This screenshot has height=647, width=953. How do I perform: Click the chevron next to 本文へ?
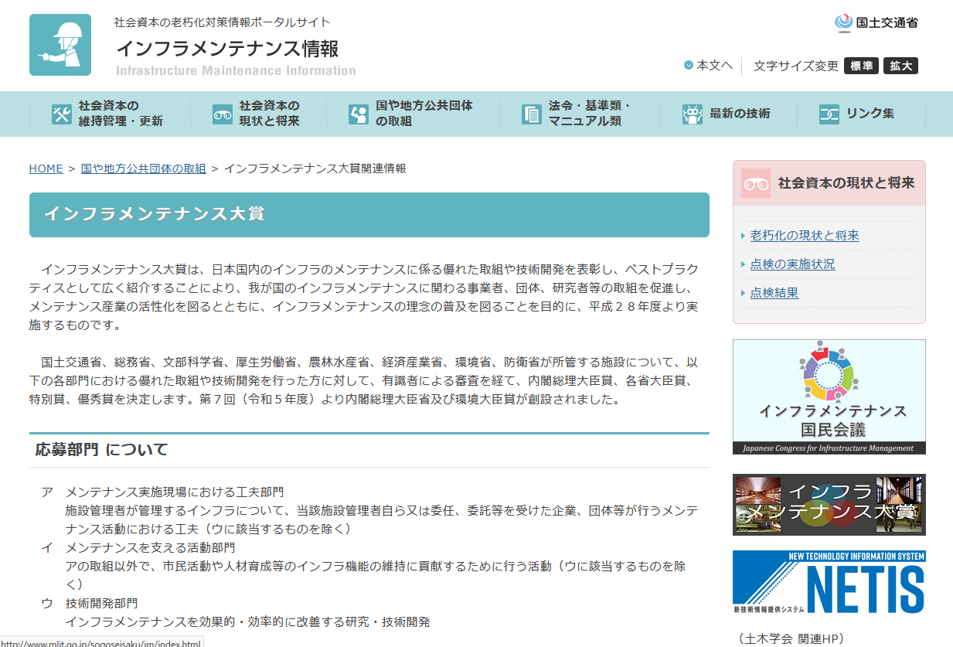tap(689, 66)
